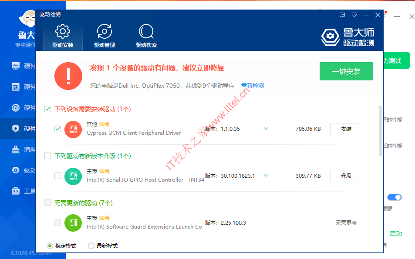The width and height of the screenshot is (415, 259).
Task: Click 升级 button for Intel GPIO driver
Action: pyautogui.click(x=346, y=176)
